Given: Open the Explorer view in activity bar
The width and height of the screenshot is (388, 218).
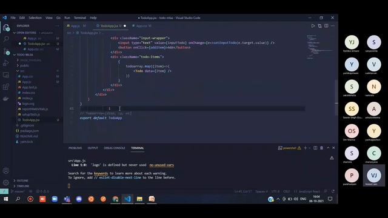Looking at the screenshot, I should [6, 27].
